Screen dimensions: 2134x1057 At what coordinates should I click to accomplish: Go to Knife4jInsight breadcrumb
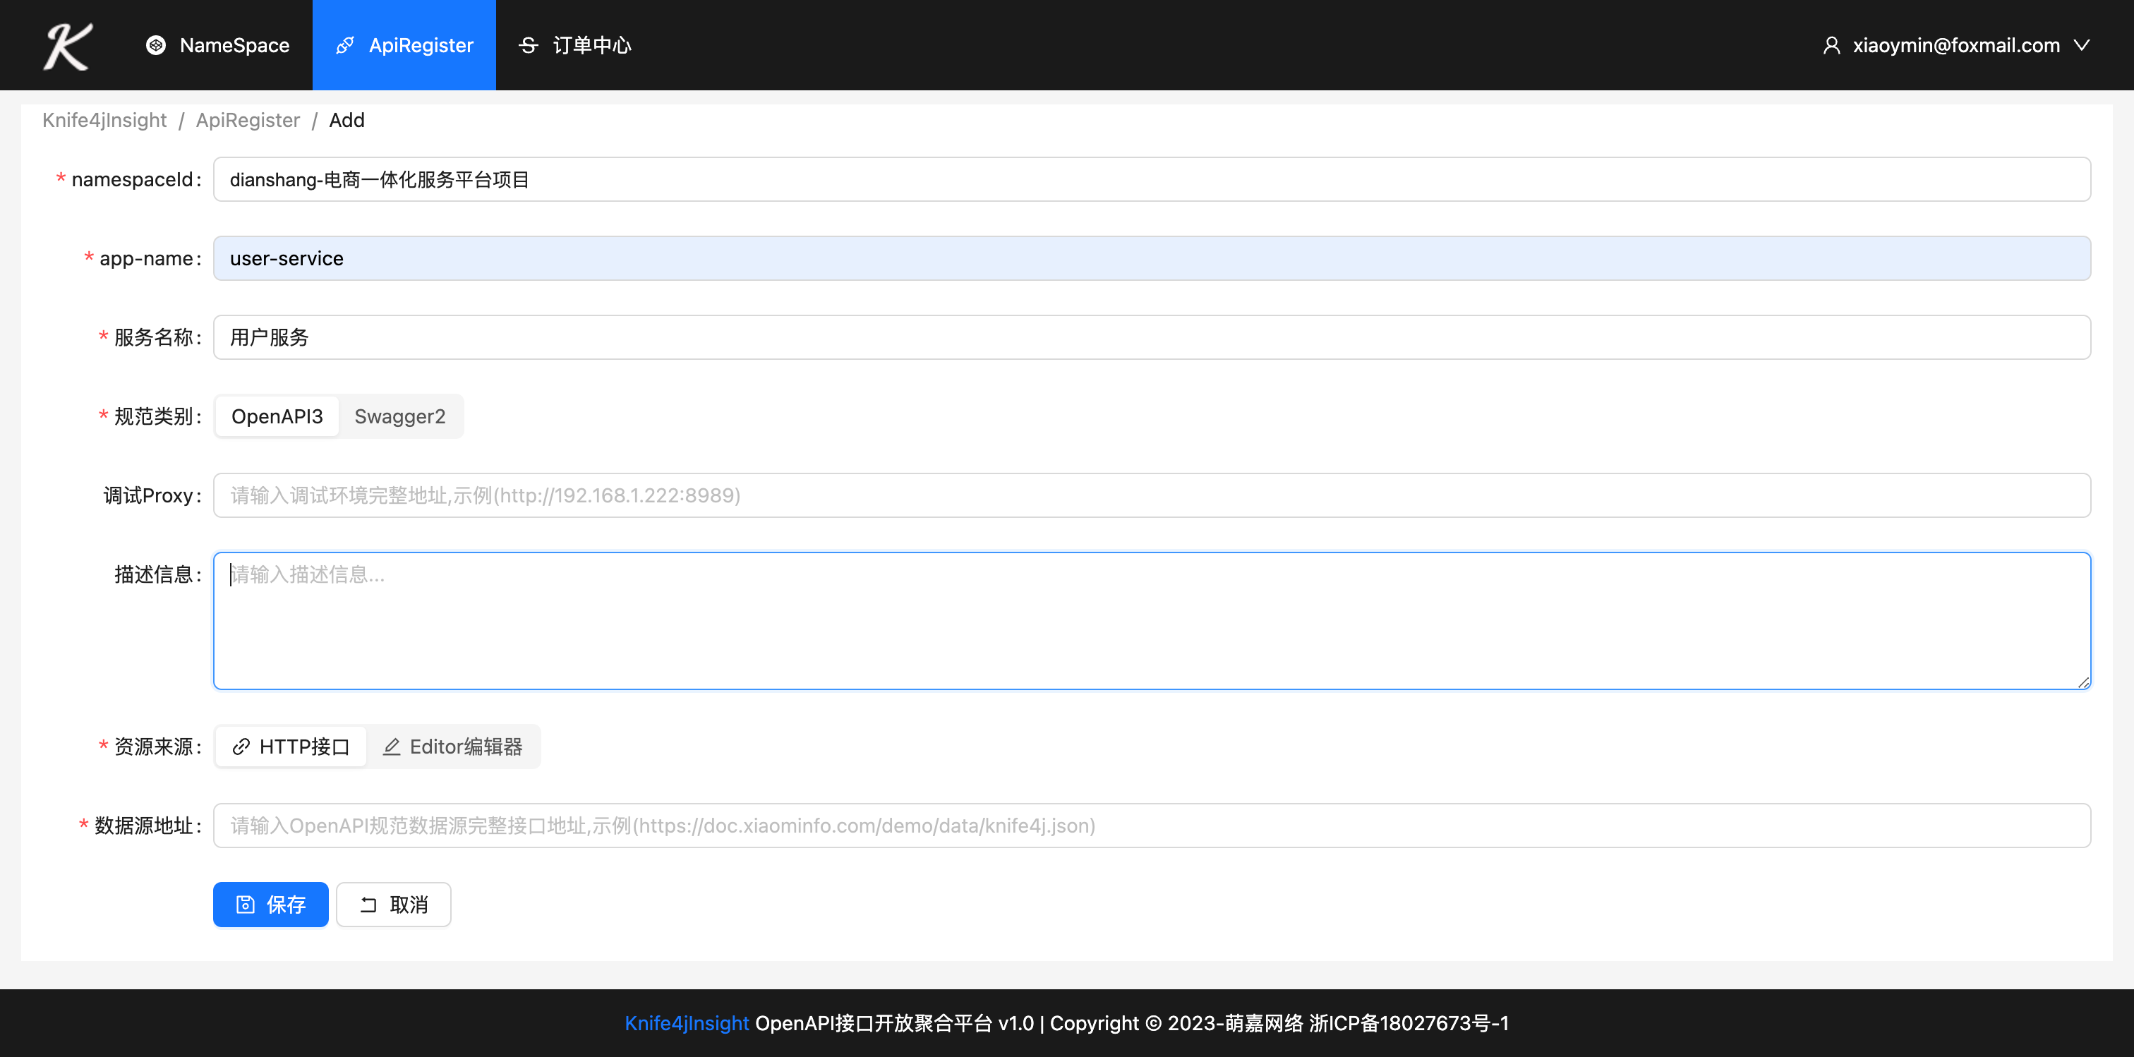click(104, 120)
